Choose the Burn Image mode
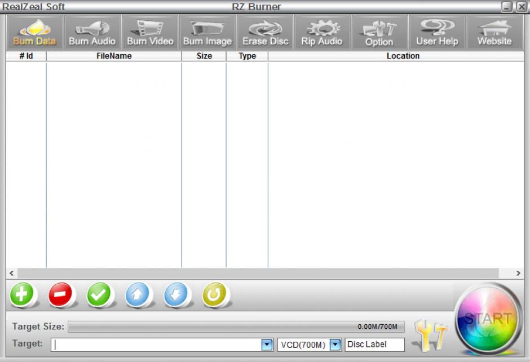 coord(207,33)
